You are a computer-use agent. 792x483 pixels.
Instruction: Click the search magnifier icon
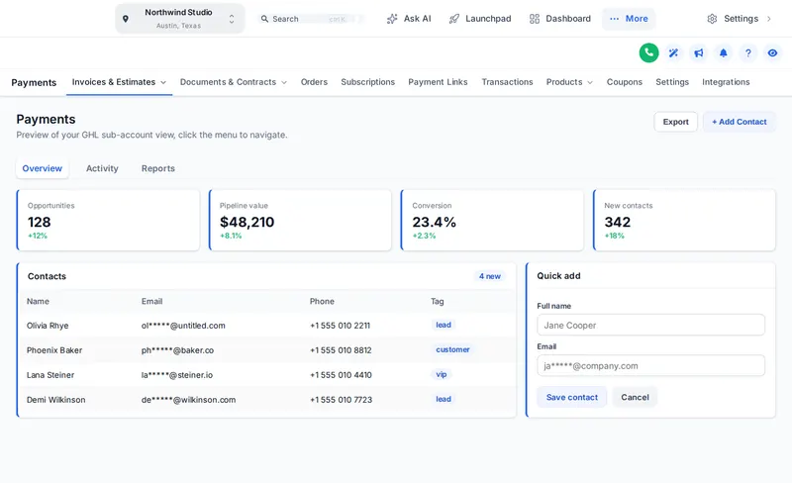[264, 19]
